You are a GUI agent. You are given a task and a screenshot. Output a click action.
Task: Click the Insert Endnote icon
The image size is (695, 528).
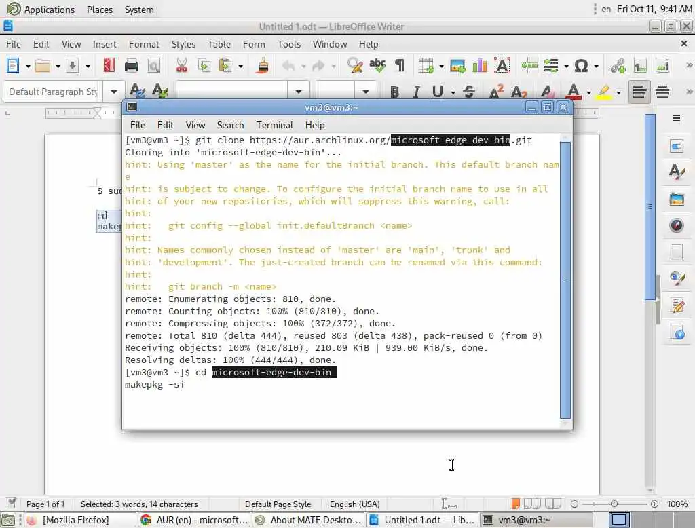pos(662,66)
